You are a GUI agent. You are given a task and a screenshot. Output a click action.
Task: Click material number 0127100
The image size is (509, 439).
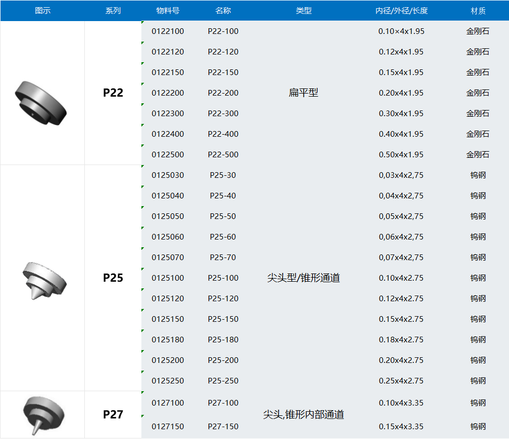pyautogui.click(x=168, y=403)
